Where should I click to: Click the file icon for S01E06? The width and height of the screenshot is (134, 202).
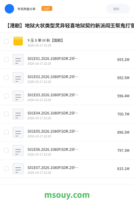tap(18, 150)
